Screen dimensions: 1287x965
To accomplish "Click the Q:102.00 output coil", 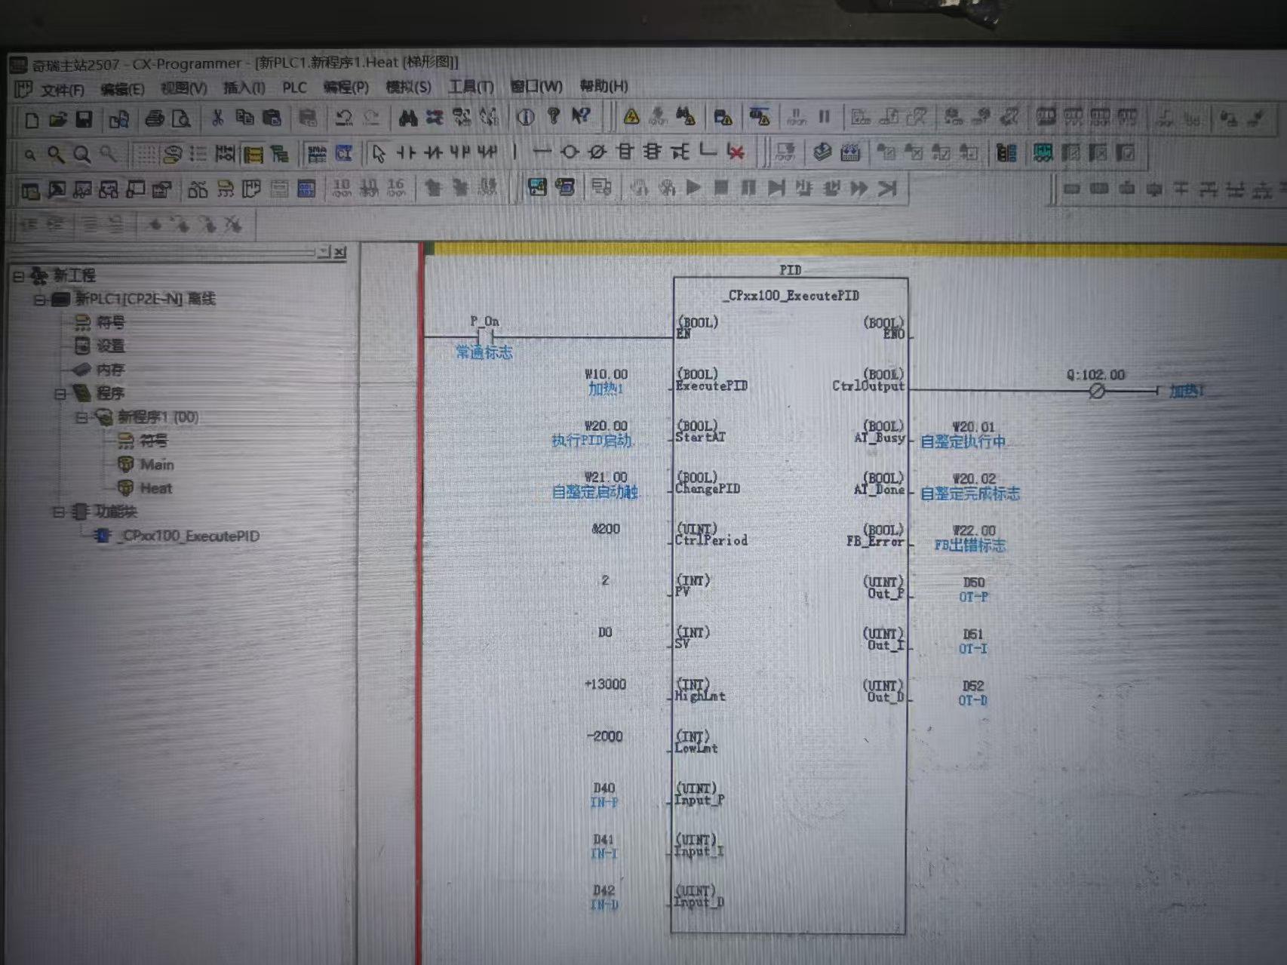I will 1097,391.
